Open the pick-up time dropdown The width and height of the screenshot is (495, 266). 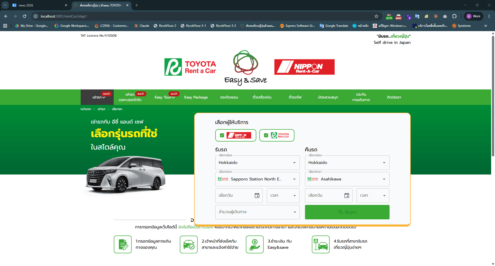coord(283,196)
